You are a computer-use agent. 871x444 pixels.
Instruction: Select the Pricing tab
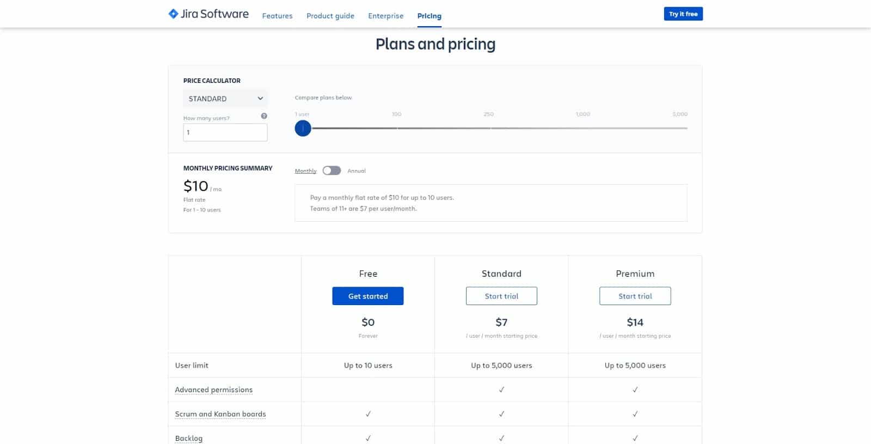[429, 16]
